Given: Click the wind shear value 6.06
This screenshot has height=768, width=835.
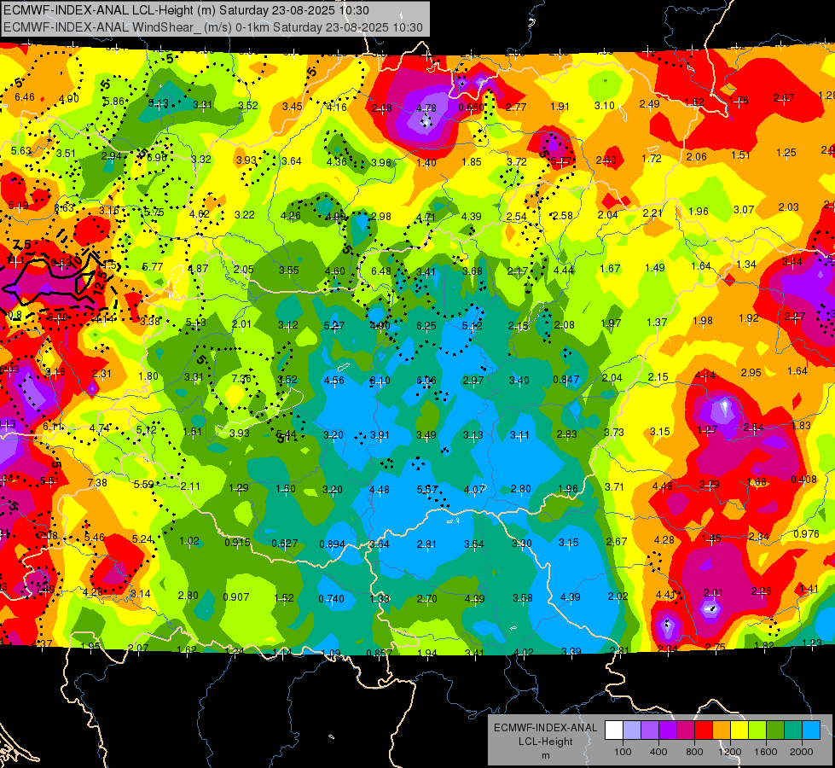Looking at the screenshot, I should (426, 380).
